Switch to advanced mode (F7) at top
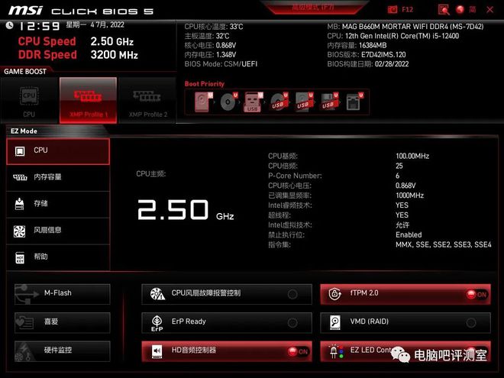The image size is (504, 378). click(313, 8)
